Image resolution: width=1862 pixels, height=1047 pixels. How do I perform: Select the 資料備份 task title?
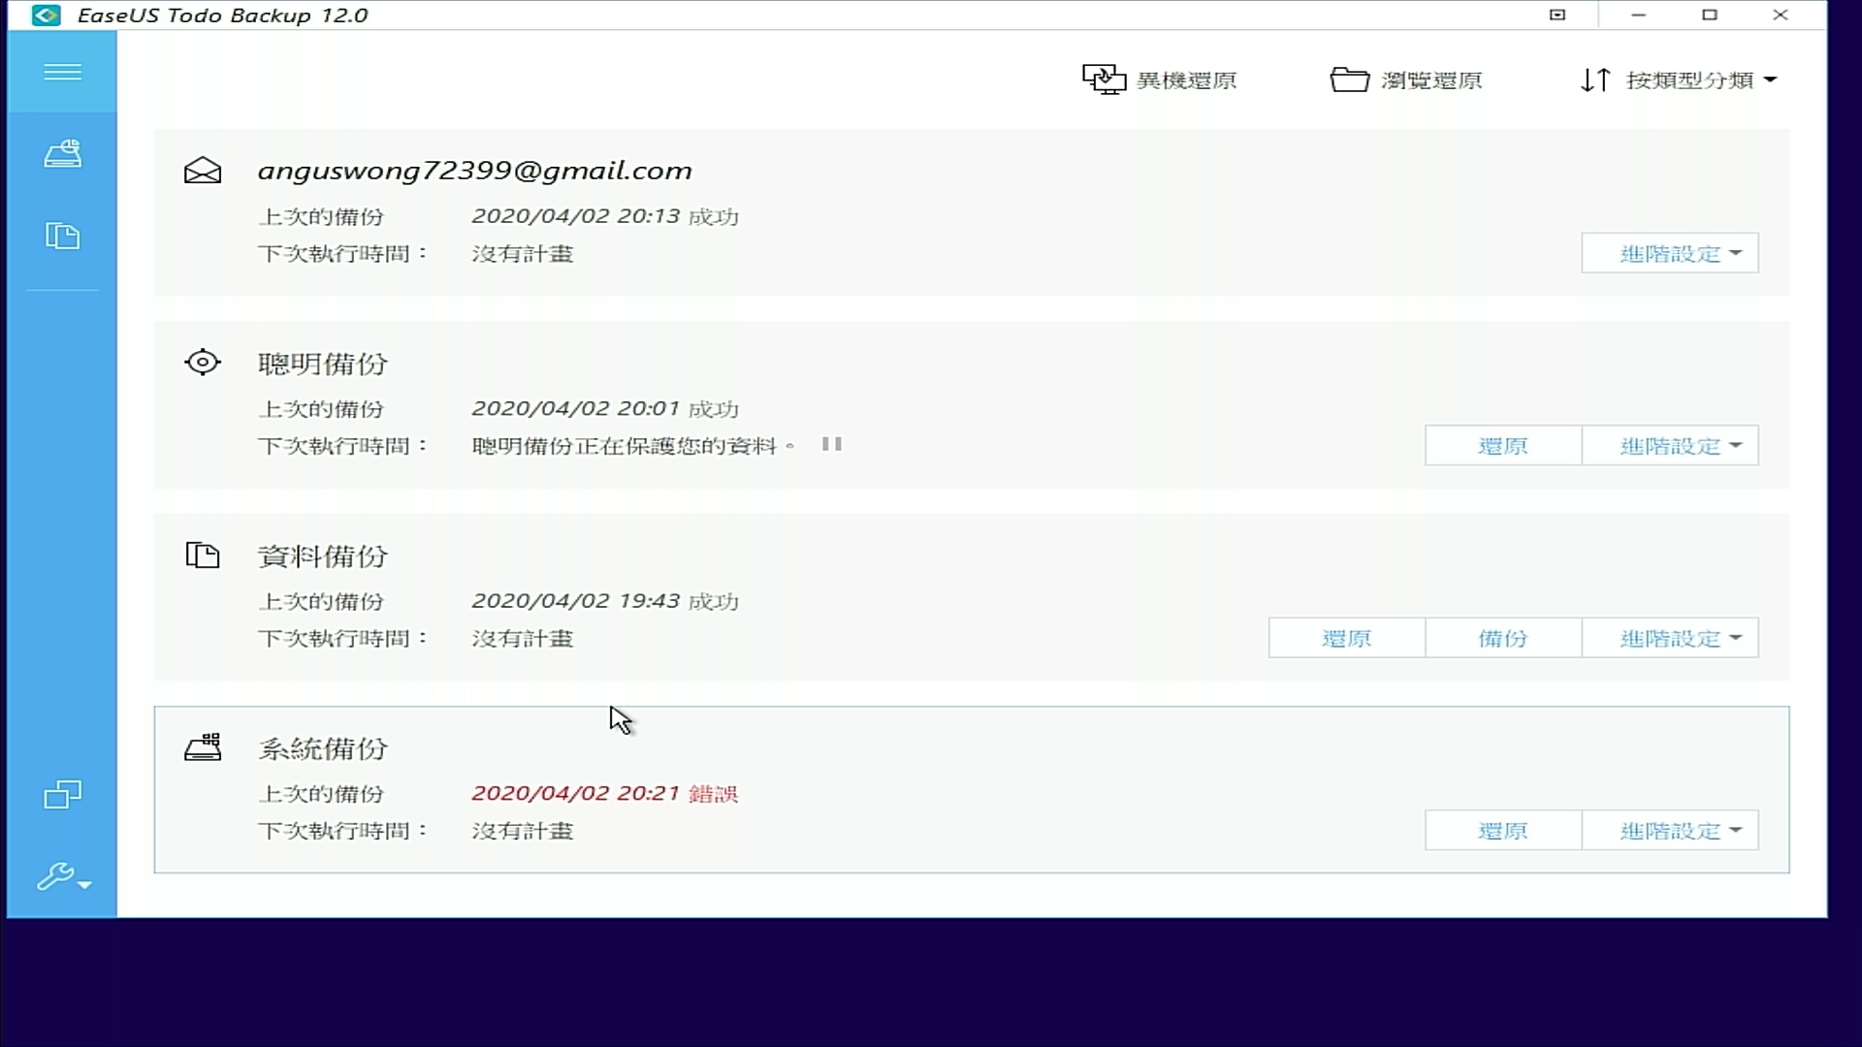323,556
